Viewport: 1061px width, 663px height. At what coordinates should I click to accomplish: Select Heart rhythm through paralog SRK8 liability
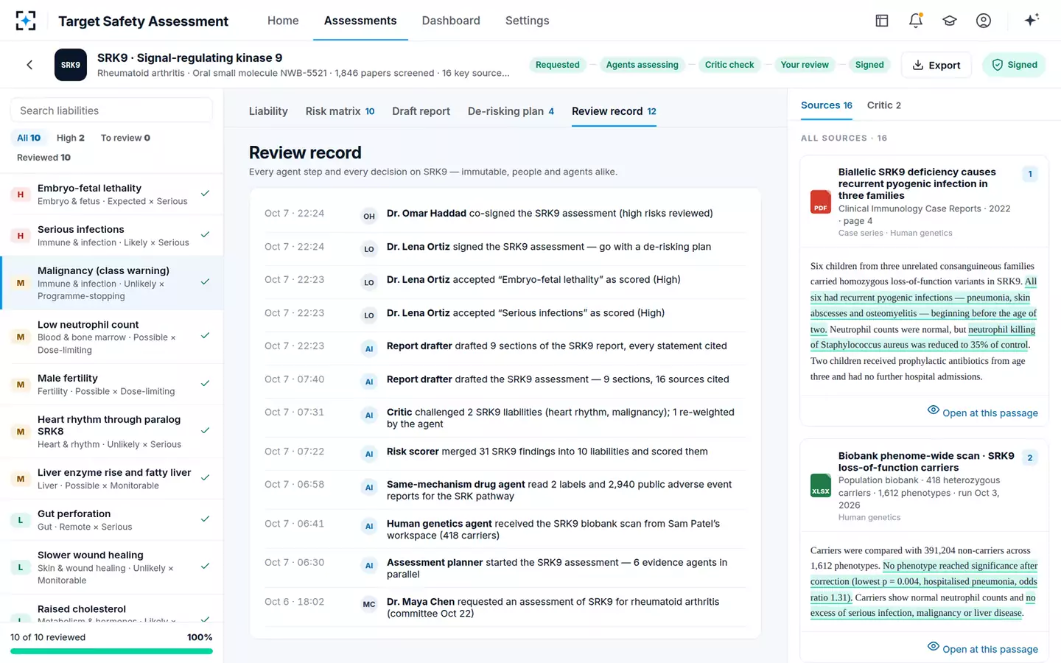[112, 431]
